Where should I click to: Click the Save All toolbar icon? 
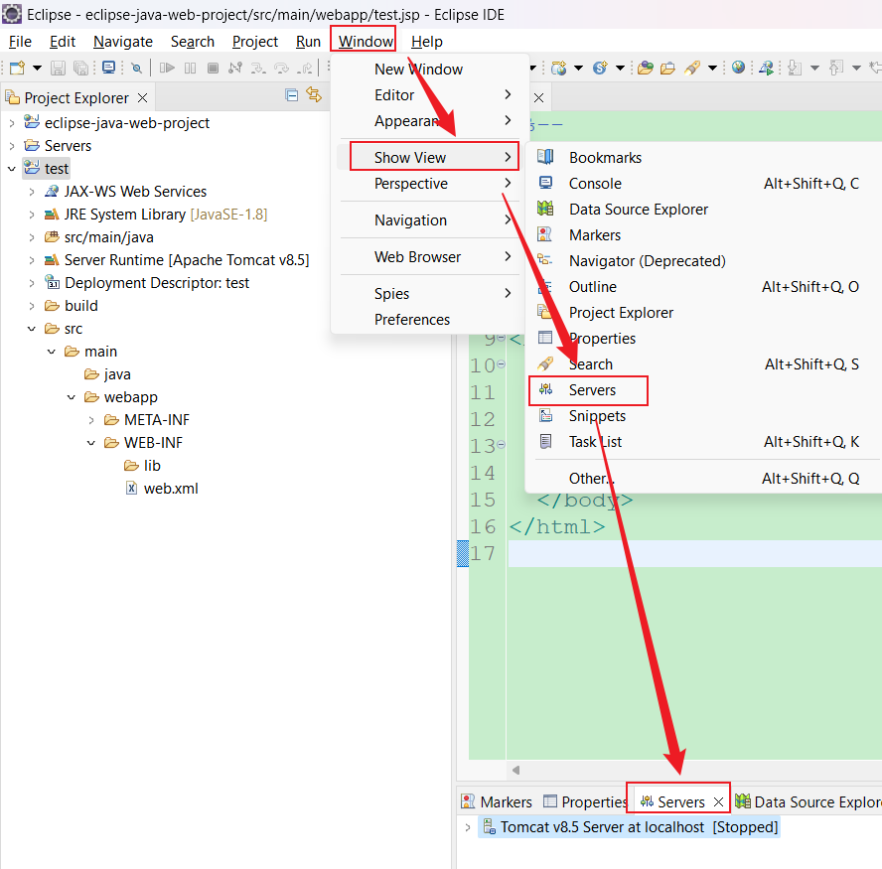click(x=81, y=69)
